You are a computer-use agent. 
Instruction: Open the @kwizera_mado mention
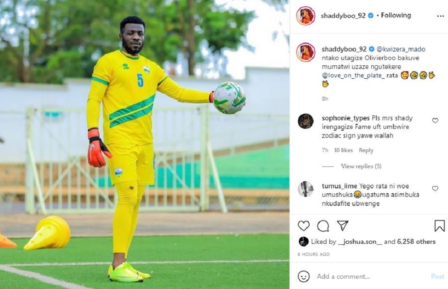click(401, 49)
